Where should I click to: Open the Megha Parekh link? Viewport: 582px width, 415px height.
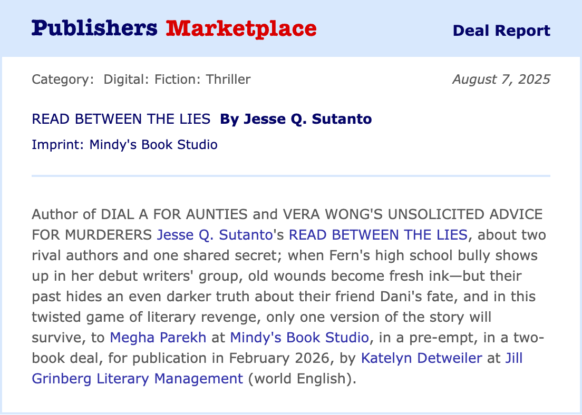coord(158,337)
